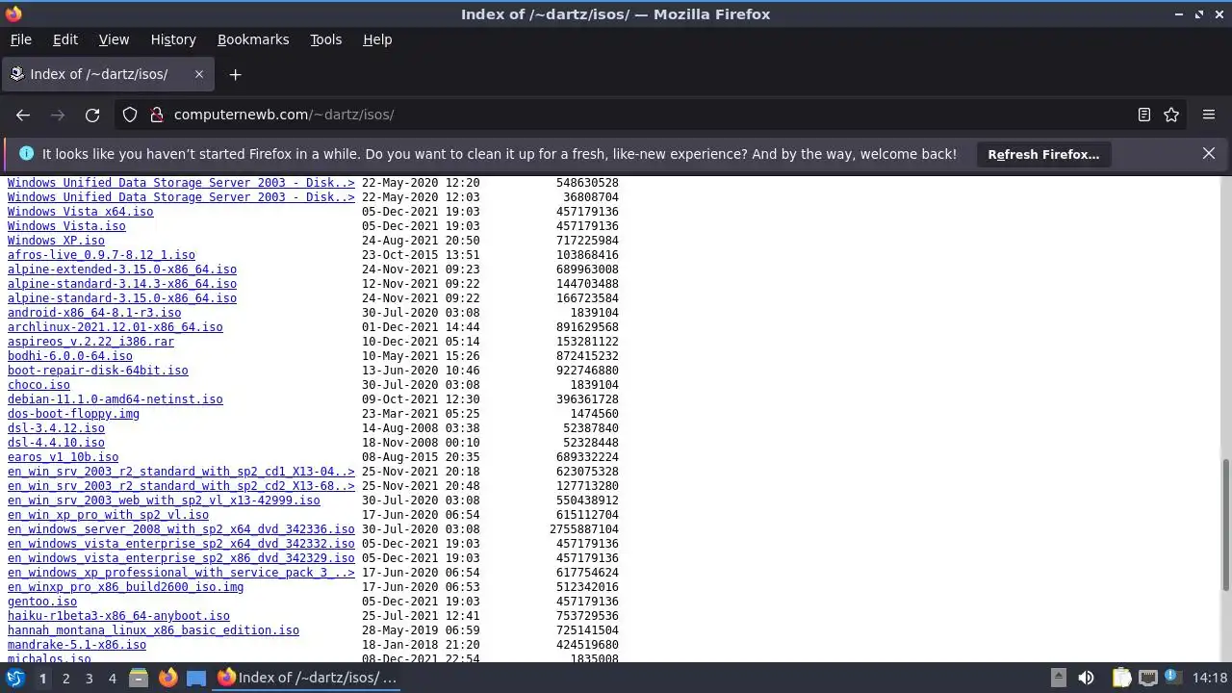
Task: Reload the page with the refresh icon
Action: 92,115
